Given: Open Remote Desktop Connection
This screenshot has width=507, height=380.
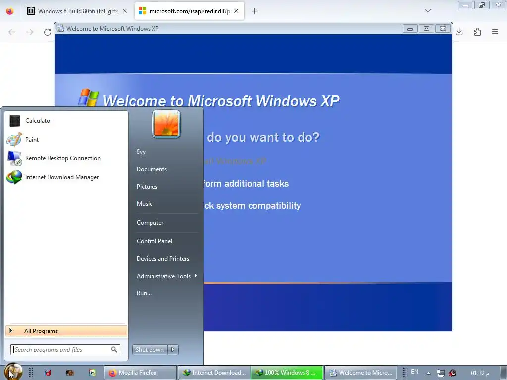Looking at the screenshot, I should coord(66,158).
